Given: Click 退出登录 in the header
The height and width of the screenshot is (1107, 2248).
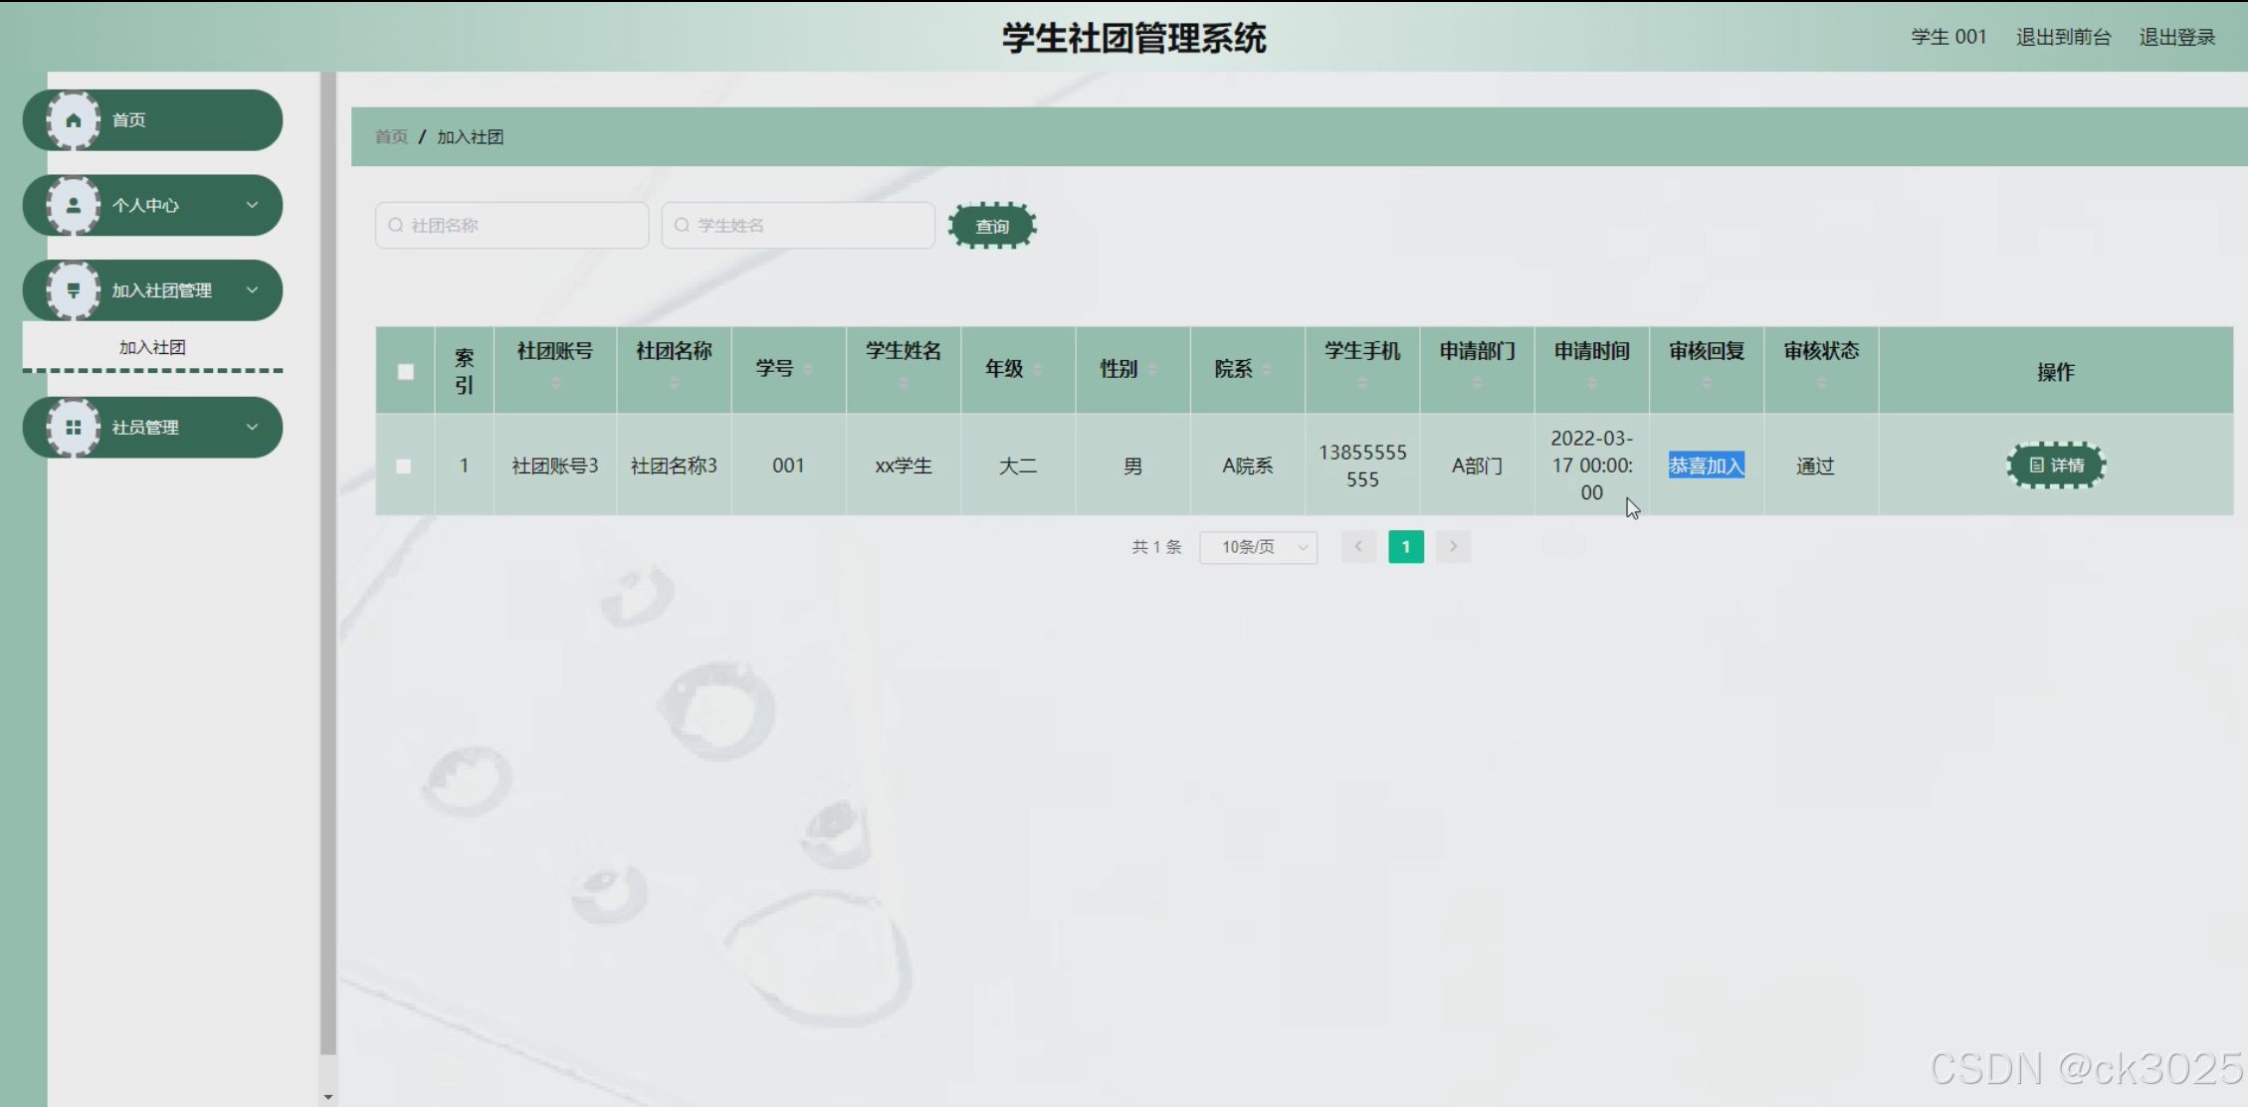Looking at the screenshot, I should coord(2176,38).
